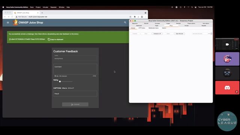This screenshot has width=240, height=135.
Task: Select Burp's Proxy tab
Action: coord(171,26)
